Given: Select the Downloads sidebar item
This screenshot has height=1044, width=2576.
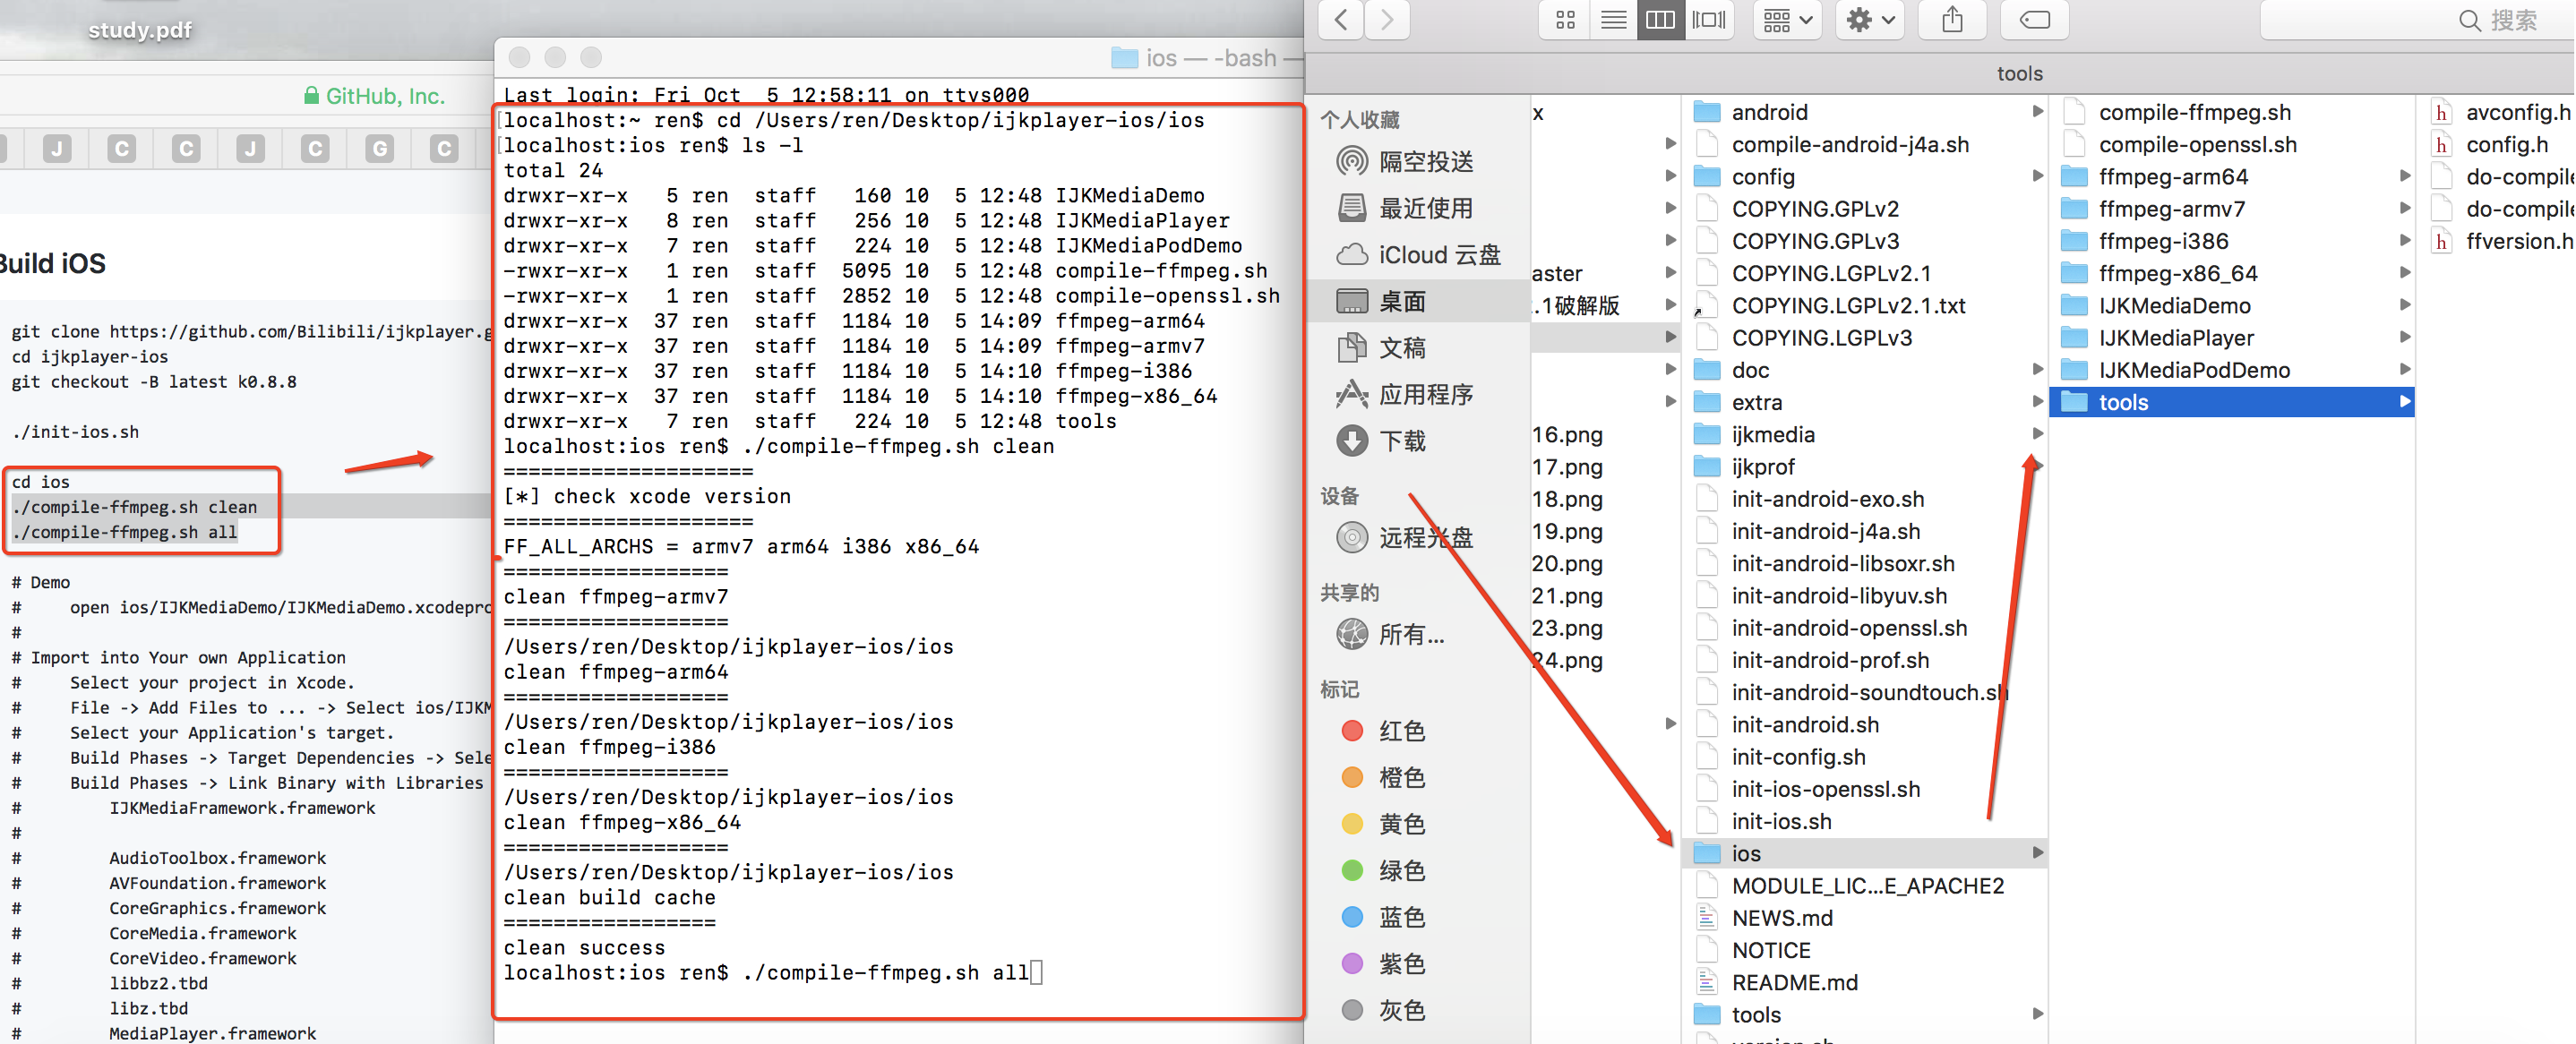Looking at the screenshot, I should (x=1402, y=441).
